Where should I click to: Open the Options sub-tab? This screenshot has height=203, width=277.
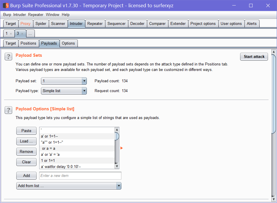68,43
